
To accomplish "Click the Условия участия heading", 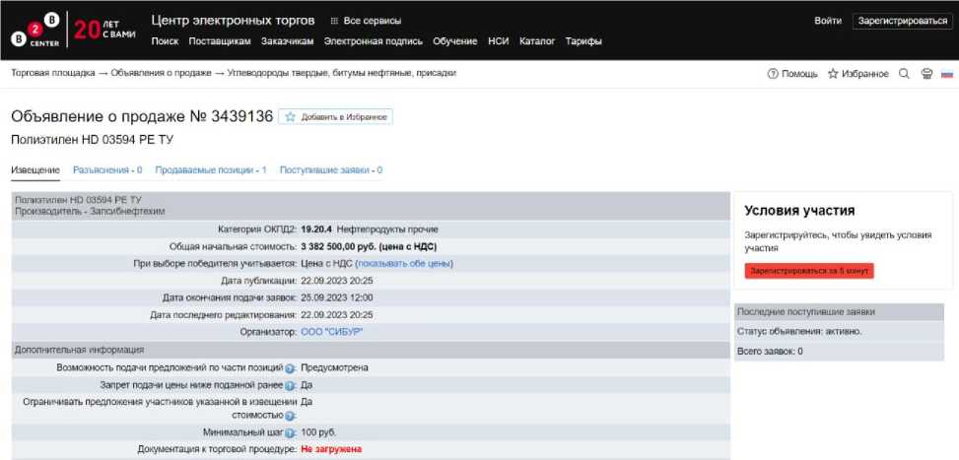I will click(799, 211).
